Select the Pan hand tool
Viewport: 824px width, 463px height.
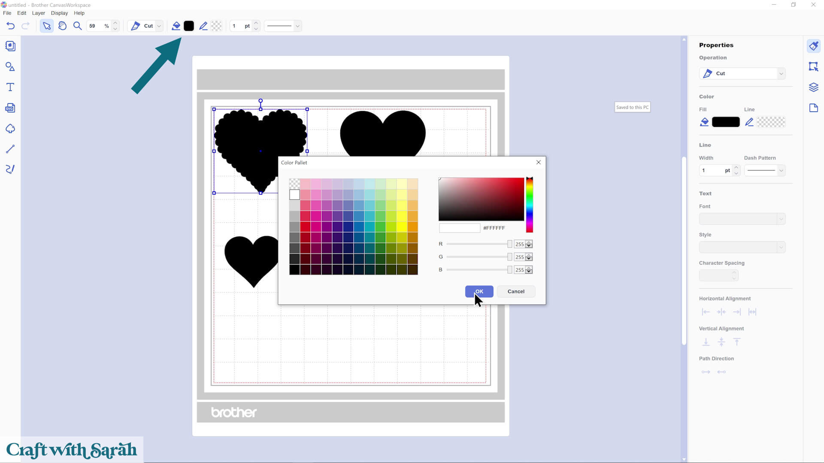click(62, 26)
